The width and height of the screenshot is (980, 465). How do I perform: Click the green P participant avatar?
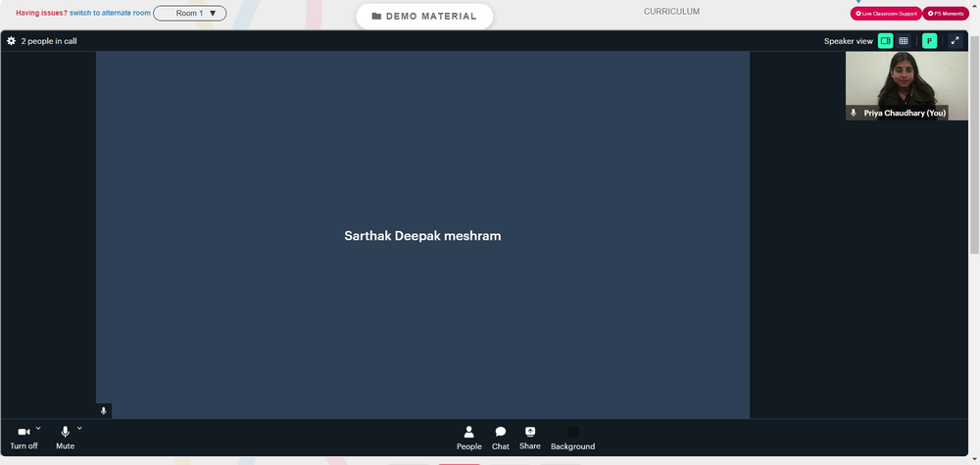[x=929, y=41]
